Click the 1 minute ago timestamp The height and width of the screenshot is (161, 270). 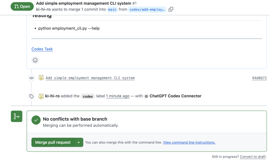(x=118, y=96)
